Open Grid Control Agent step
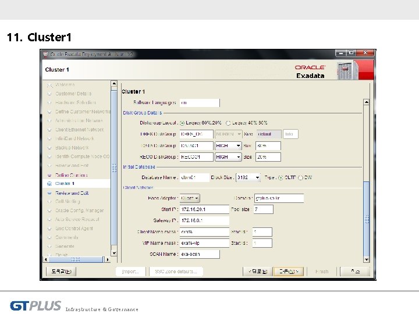Viewport: 419px width, 314px height. click(x=74, y=229)
